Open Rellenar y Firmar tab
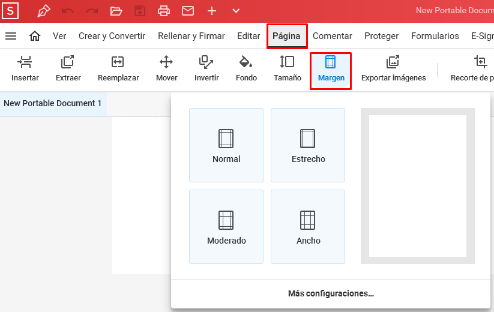Viewport: 494px width, 312px height. pyautogui.click(x=191, y=36)
